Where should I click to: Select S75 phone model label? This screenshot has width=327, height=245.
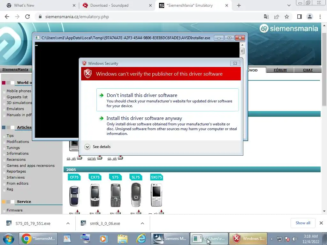pos(115,177)
